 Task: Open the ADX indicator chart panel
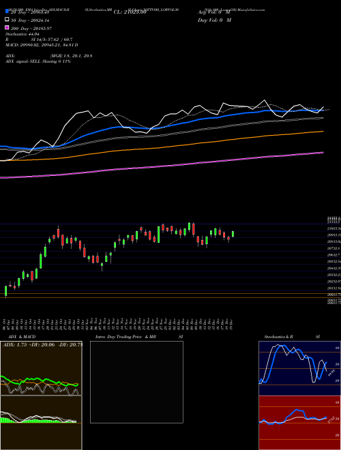coord(41,368)
